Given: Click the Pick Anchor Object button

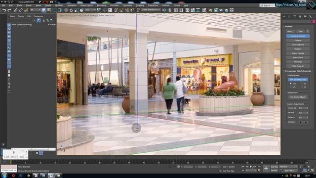Looking at the screenshot, I should pos(298,97).
